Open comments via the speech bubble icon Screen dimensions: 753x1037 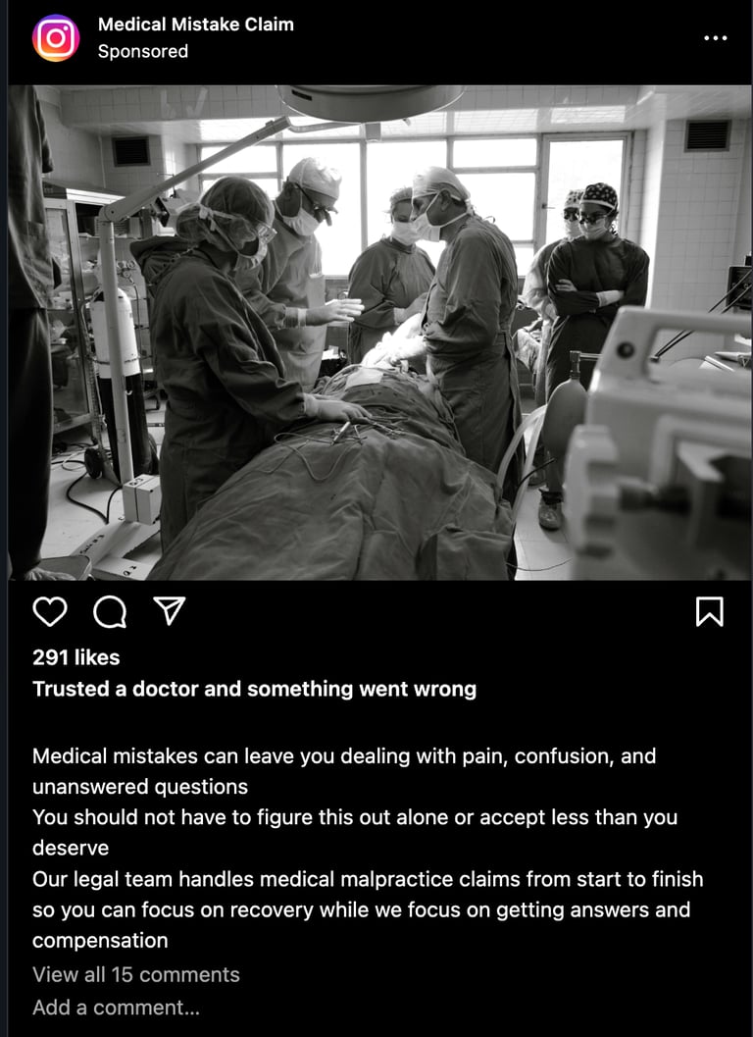[x=110, y=612]
